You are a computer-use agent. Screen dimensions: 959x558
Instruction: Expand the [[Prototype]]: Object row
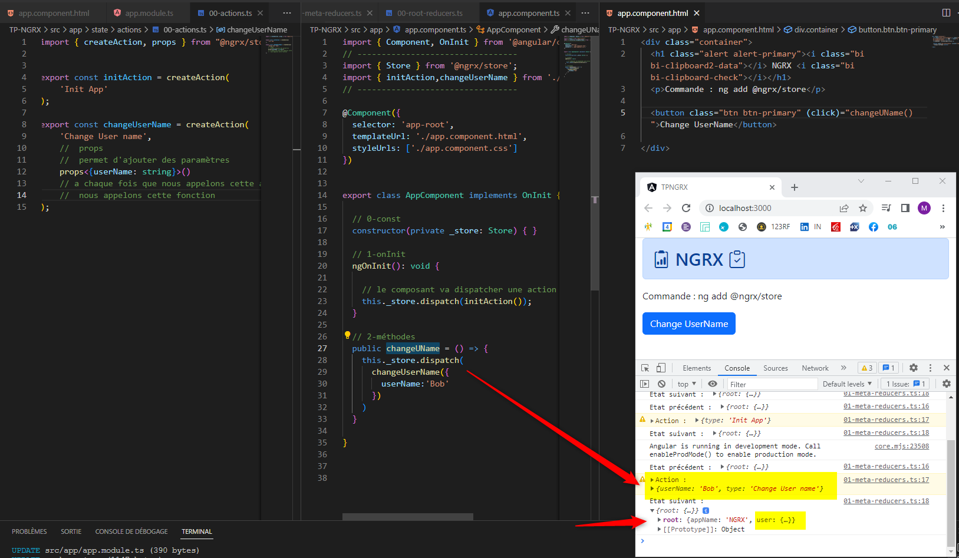point(659,529)
